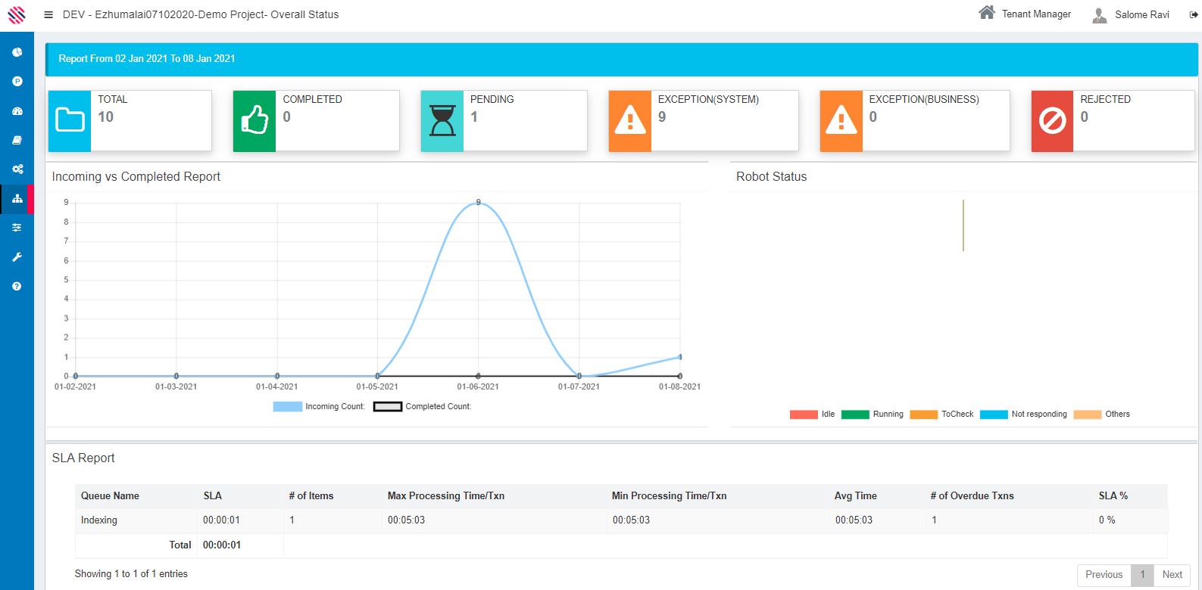Click the EXCEPTION(SYSTEM) warning icon
This screenshot has width=1202, height=590.
coord(630,121)
